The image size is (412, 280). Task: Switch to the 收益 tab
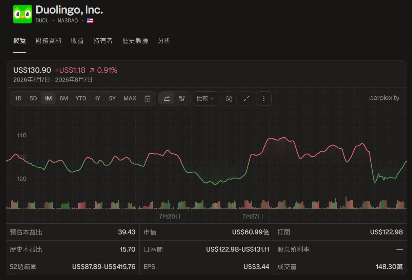tap(77, 41)
